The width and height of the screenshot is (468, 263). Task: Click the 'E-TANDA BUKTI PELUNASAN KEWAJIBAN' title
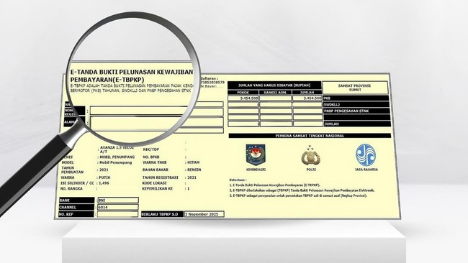[132, 72]
